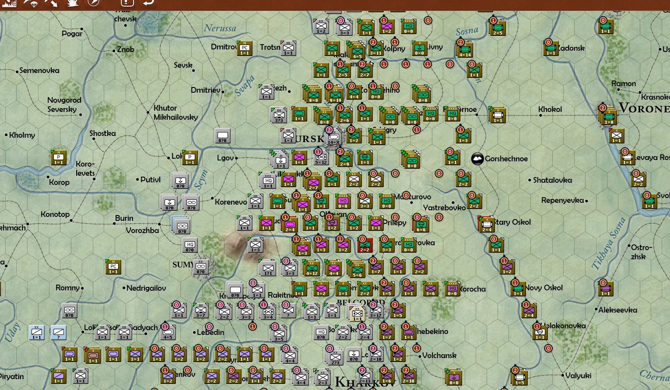
Task: Click the German HQ counter north of Sumy
Action: 190,245
